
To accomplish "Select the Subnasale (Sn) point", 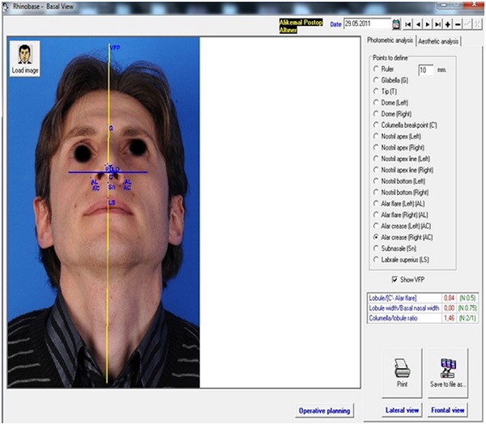I will click(376, 248).
